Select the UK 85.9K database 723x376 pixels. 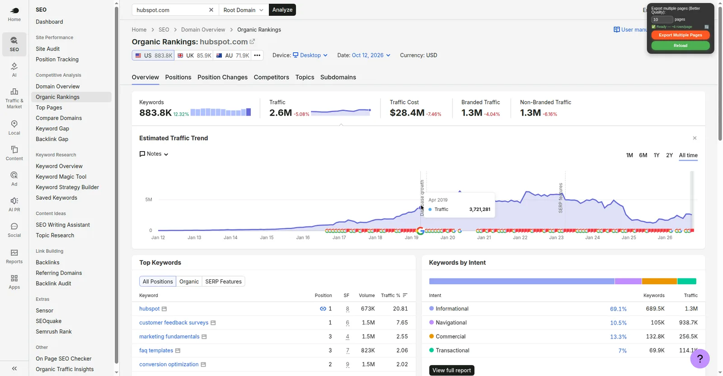(194, 56)
